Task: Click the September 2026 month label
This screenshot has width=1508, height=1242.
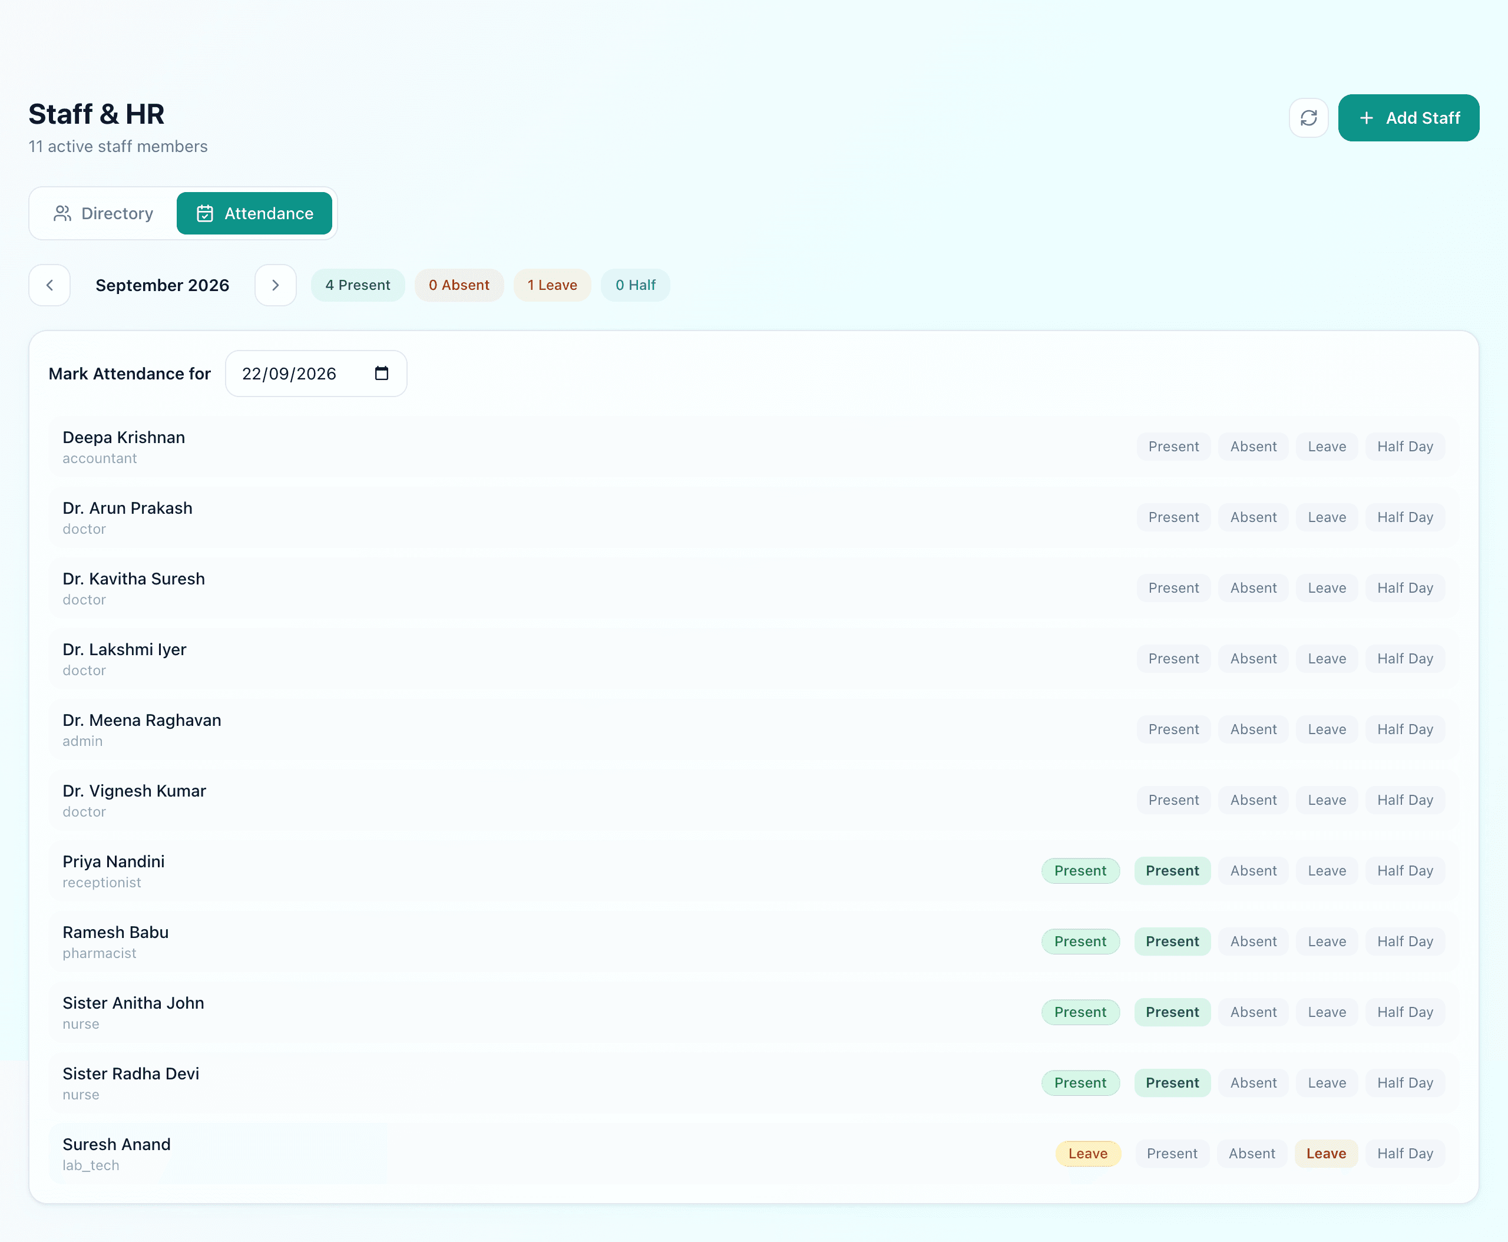Action: (x=163, y=285)
